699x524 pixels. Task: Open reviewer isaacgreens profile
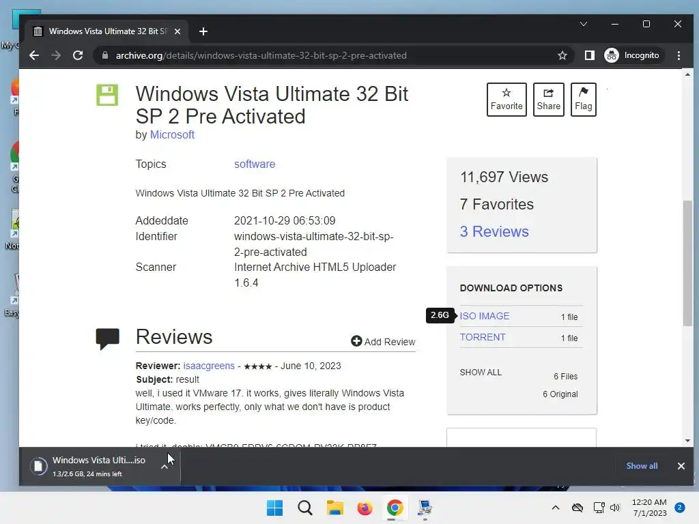pyautogui.click(x=209, y=366)
